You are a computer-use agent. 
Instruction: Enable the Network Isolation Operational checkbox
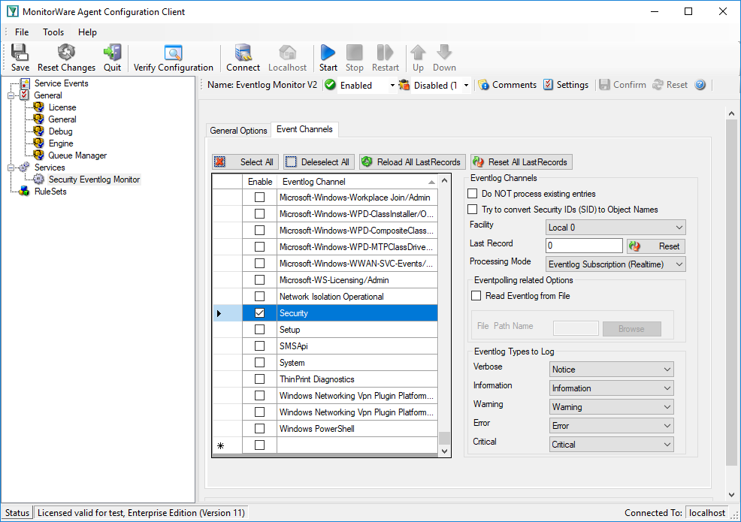[x=259, y=296]
